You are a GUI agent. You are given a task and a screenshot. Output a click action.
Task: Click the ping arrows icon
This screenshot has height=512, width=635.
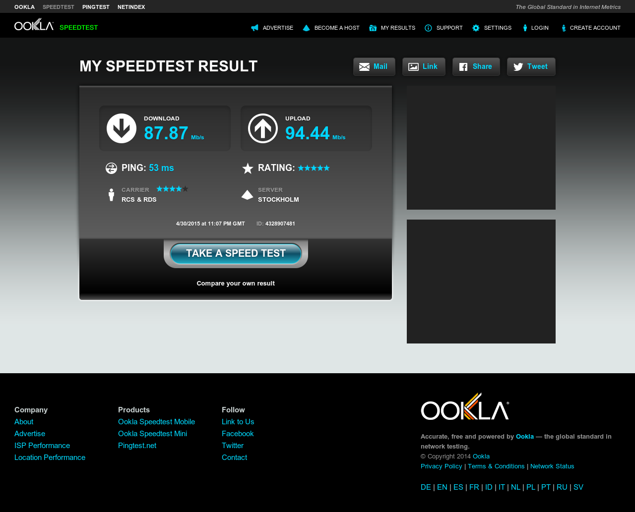(111, 169)
